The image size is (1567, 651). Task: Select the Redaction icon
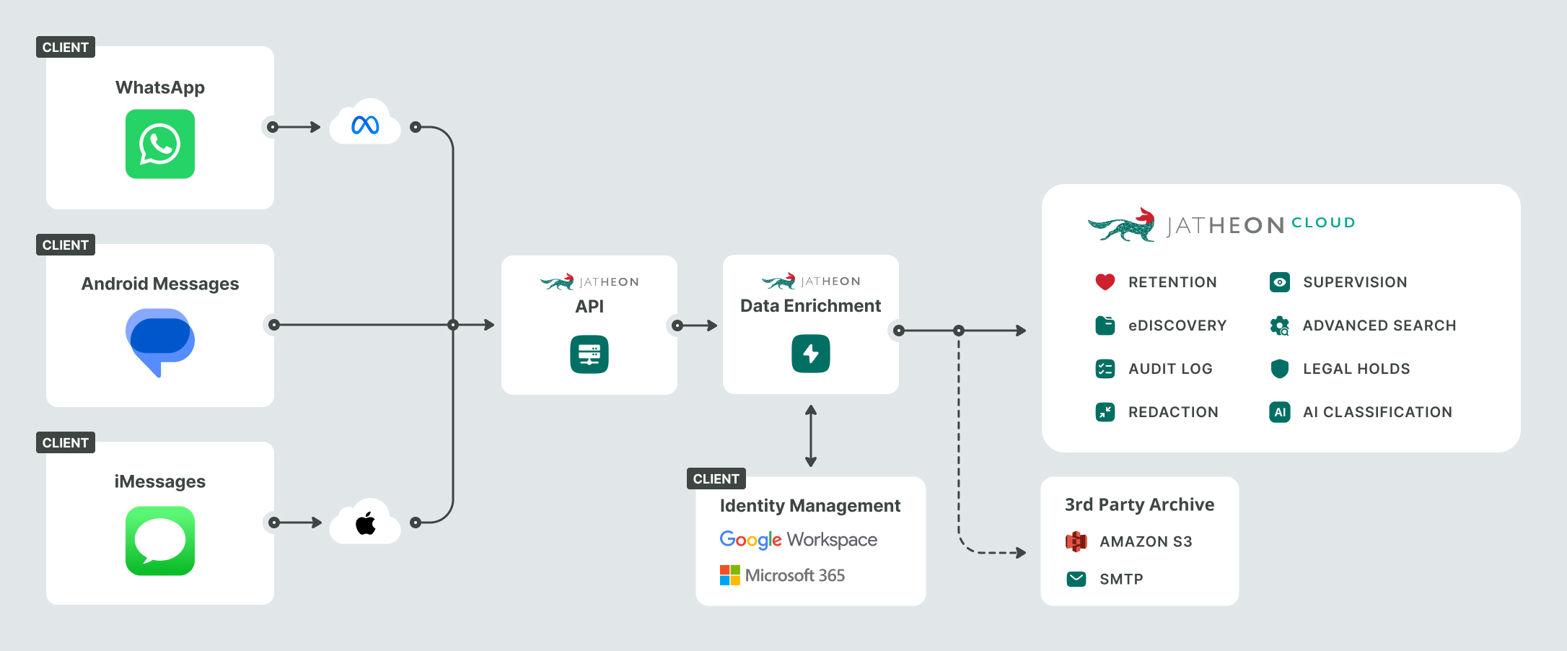pyautogui.click(x=1105, y=412)
